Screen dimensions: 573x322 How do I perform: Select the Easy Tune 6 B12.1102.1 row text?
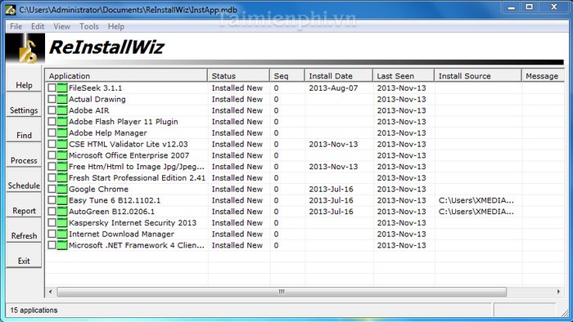pos(115,200)
